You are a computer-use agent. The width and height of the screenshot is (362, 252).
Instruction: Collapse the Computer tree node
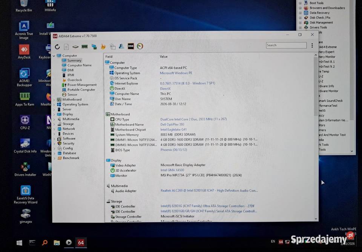pyautogui.click(x=54, y=56)
